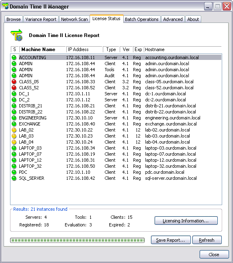Minimize the Domain Time II Manager window
This screenshot has height=263, width=233.
pyautogui.click(x=208, y=6)
